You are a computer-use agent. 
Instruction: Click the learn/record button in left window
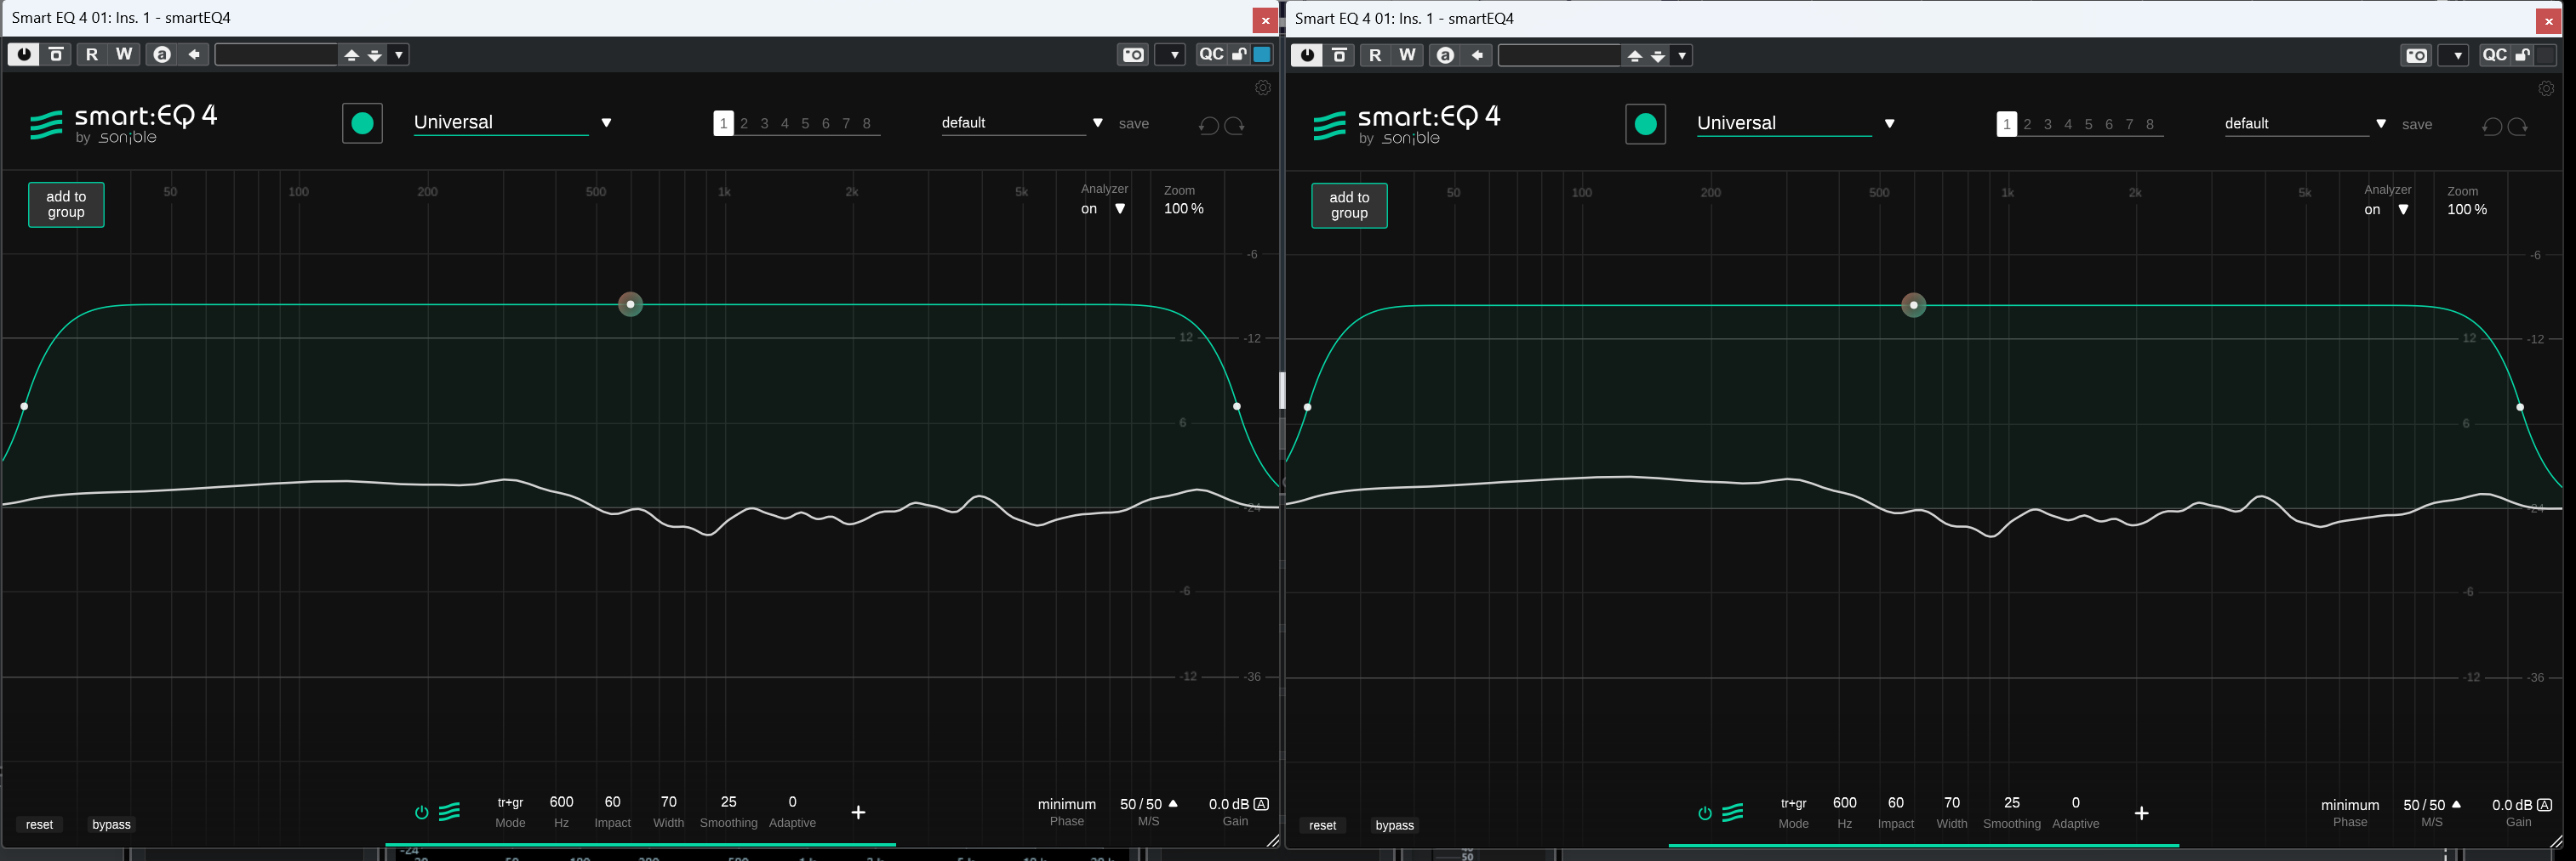click(362, 124)
